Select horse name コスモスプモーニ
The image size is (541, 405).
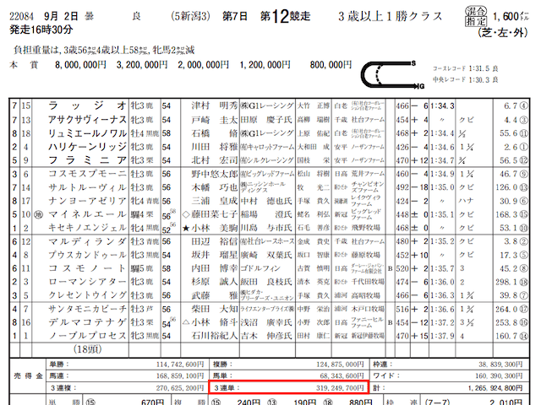87,174
